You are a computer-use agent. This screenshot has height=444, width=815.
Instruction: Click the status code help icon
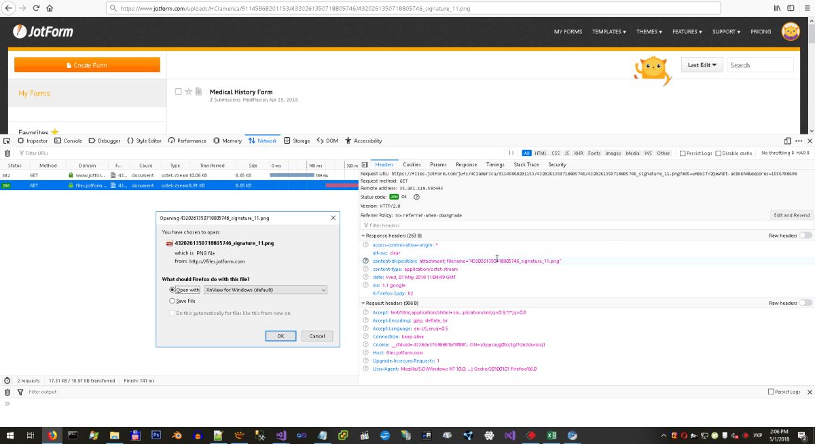[416, 197]
